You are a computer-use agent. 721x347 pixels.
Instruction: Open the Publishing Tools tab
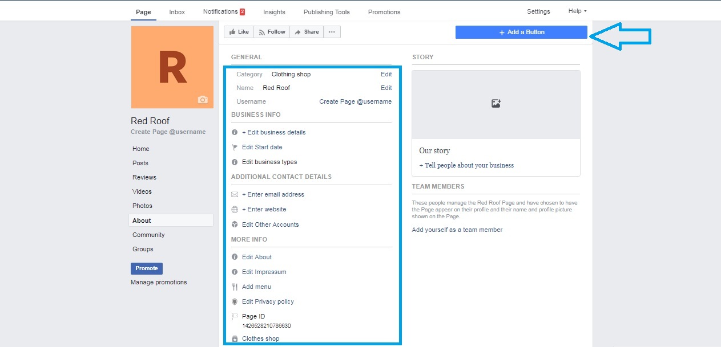click(327, 12)
